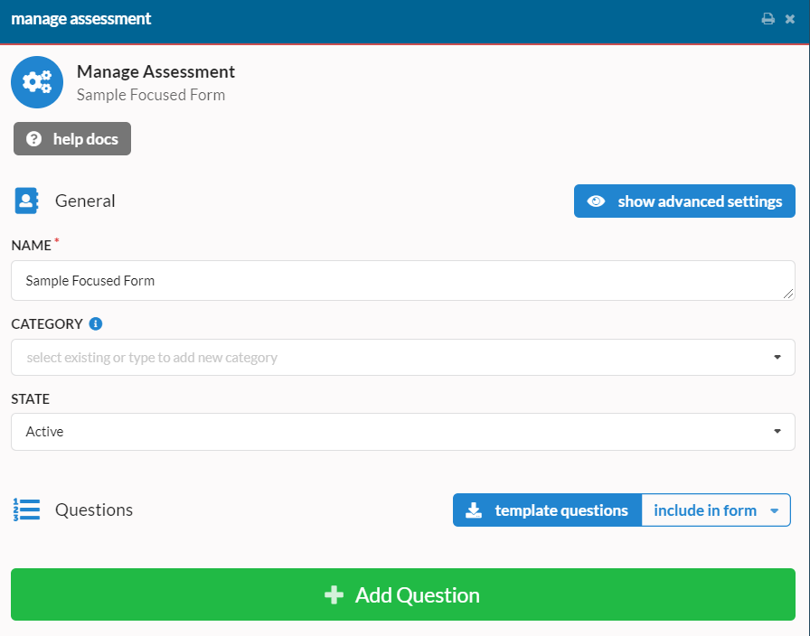810x636 pixels.
Task: Click the print icon in the title bar
Action: coord(768,17)
